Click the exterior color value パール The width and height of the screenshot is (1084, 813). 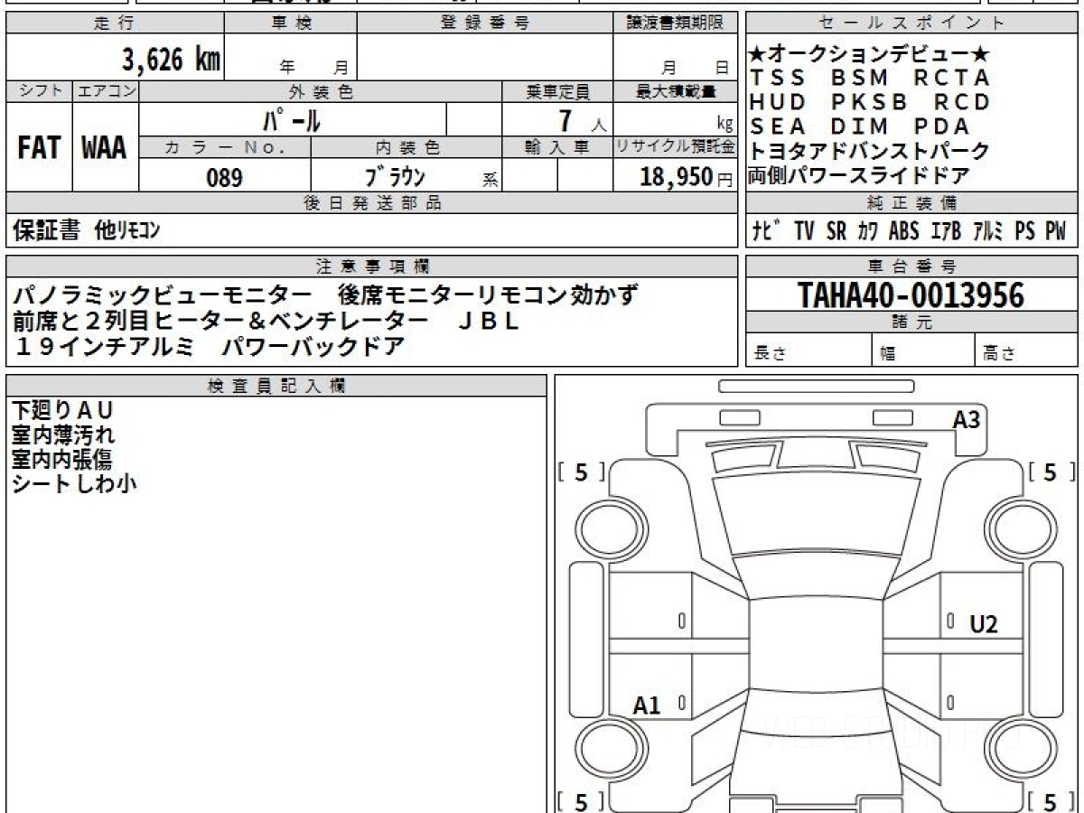tap(293, 119)
